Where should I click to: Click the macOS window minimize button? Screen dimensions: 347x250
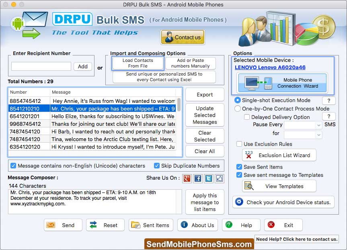point(14,4)
